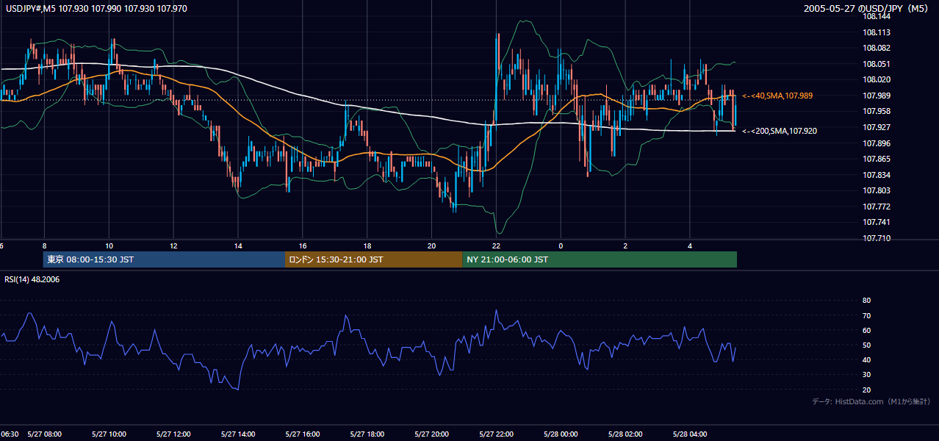Click the 107.834 price axis value
Screen dimensions: 939x441
pos(877,175)
